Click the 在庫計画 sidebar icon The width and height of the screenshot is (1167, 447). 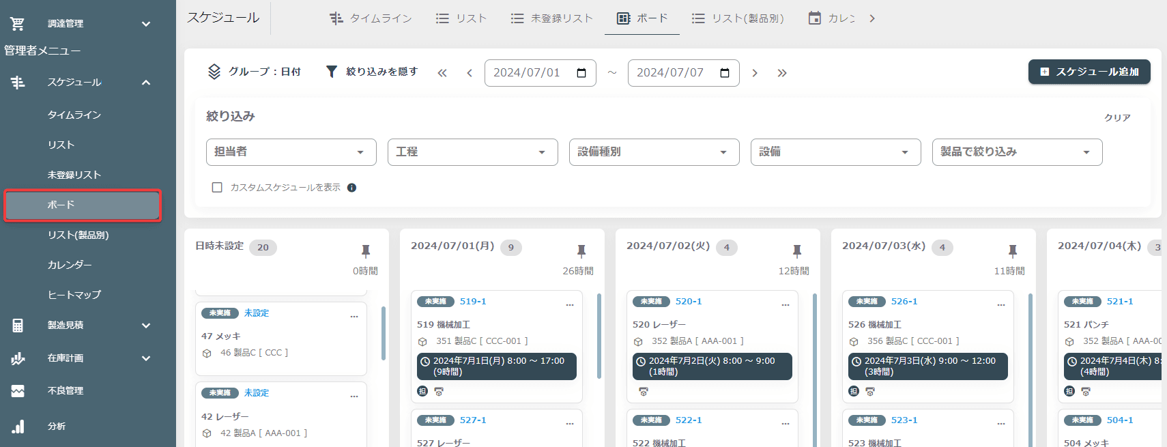[18, 358]
